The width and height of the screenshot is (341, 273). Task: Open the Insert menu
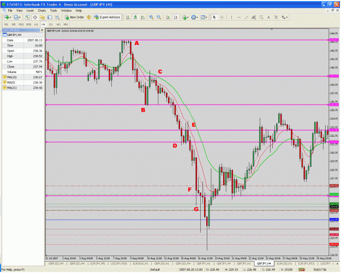30,10
